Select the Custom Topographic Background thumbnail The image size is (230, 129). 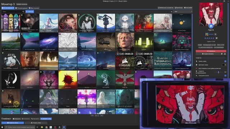163,61
